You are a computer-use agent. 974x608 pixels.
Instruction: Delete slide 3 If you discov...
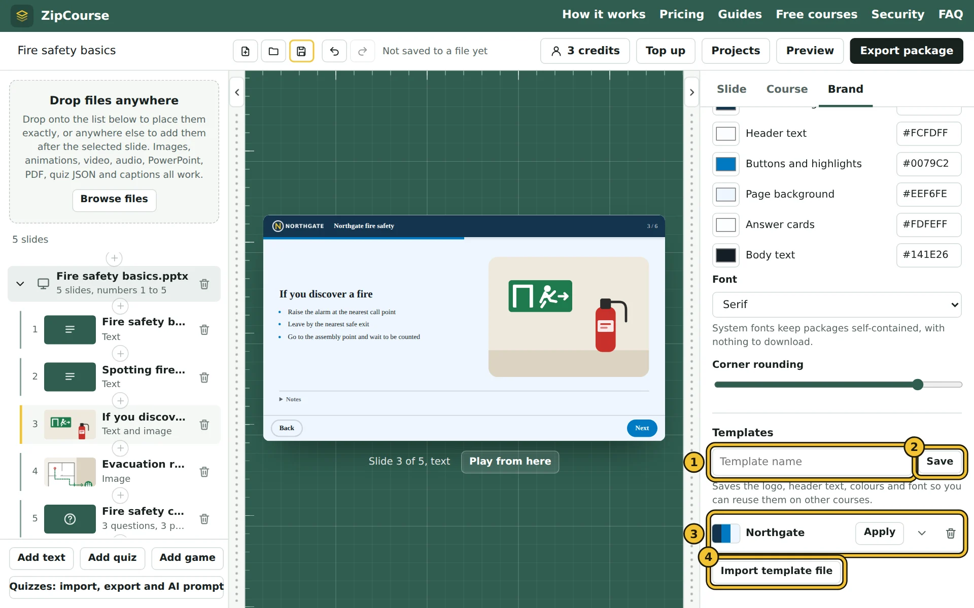pos(204,425)
